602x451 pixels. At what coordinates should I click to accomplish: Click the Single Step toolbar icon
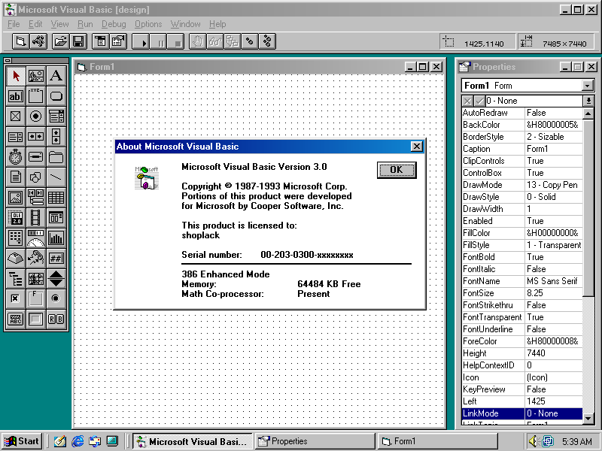(x=250, y=41)
